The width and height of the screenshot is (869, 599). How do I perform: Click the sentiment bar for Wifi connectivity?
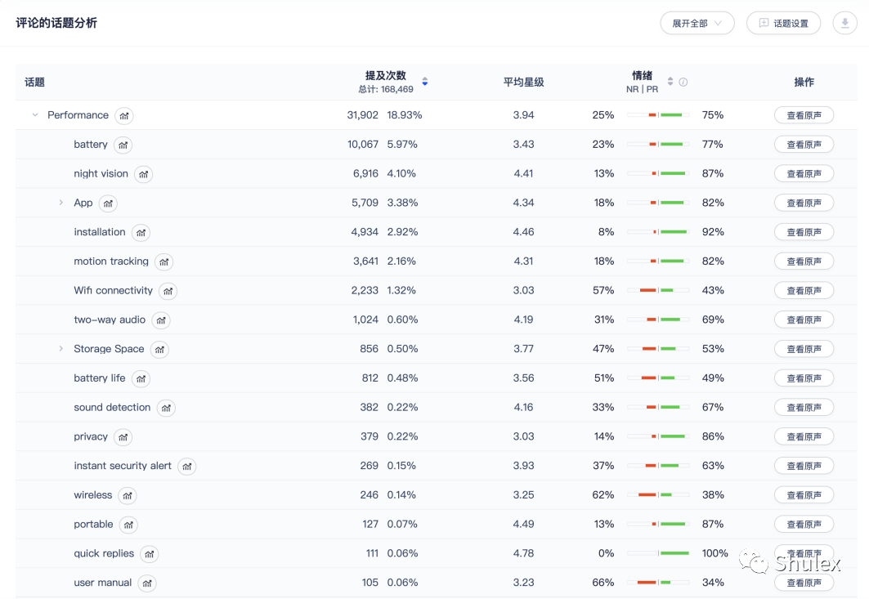[658, 290]
